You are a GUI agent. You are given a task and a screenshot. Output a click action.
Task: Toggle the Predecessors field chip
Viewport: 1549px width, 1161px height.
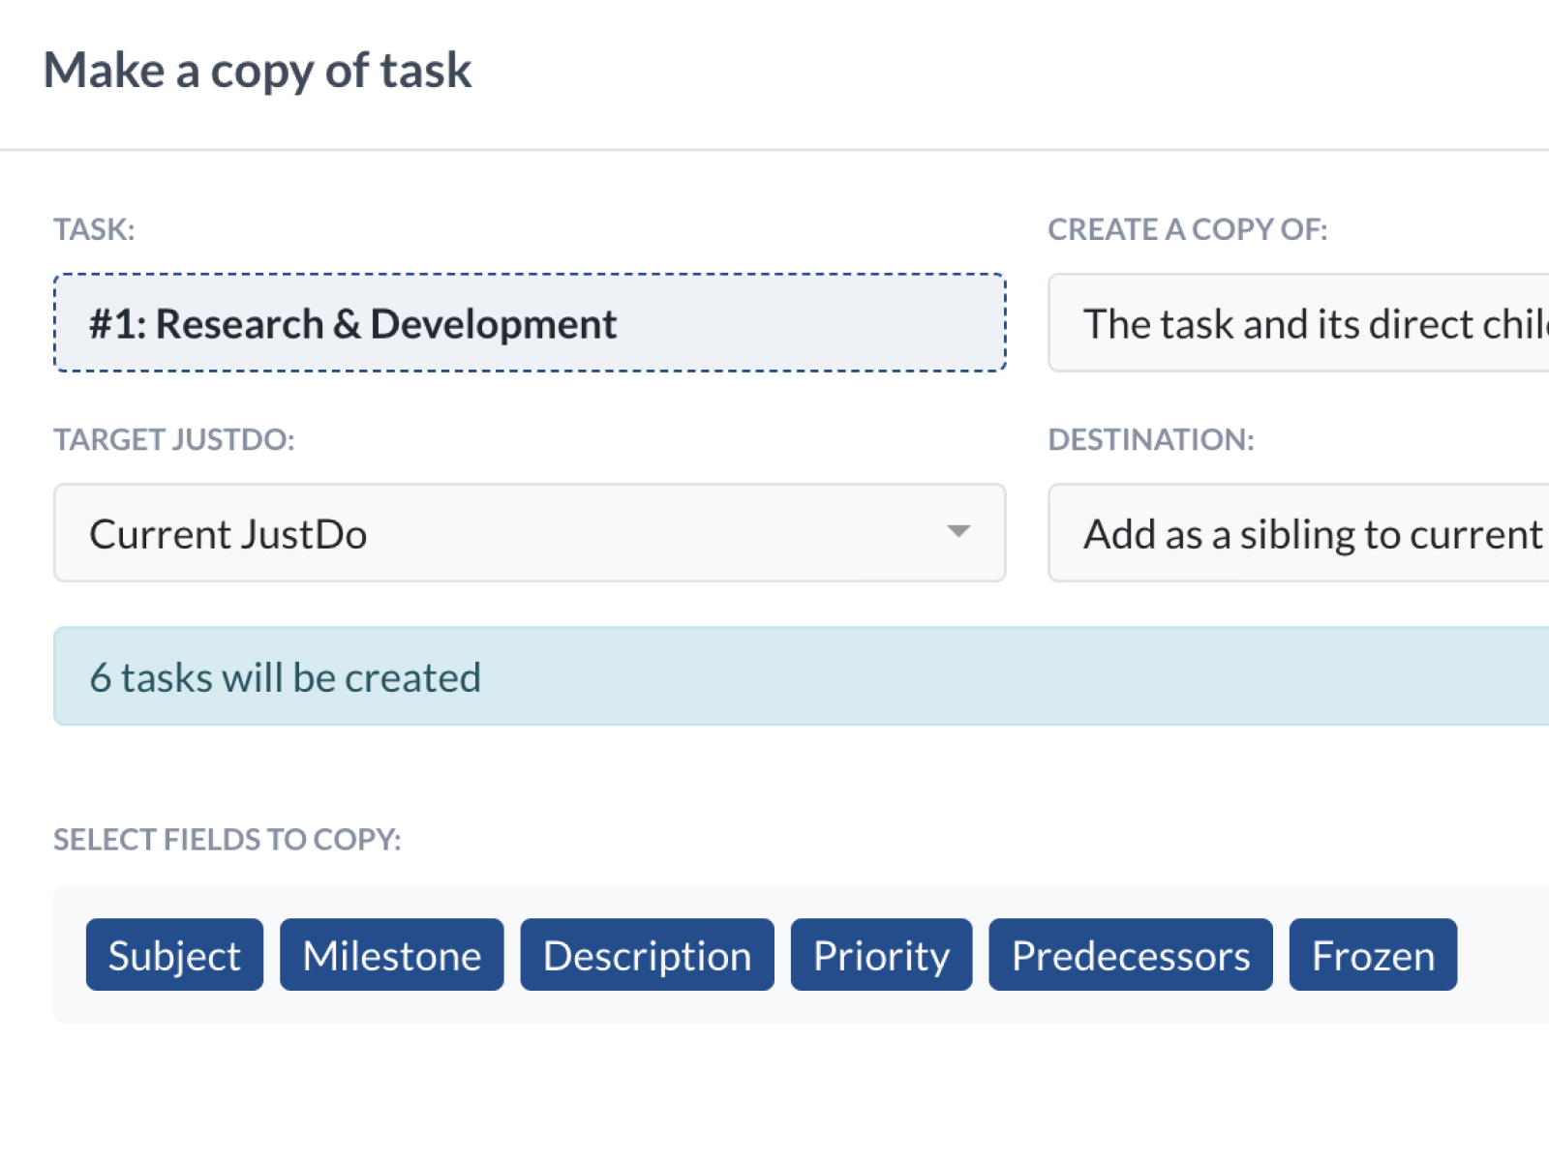1130,955
